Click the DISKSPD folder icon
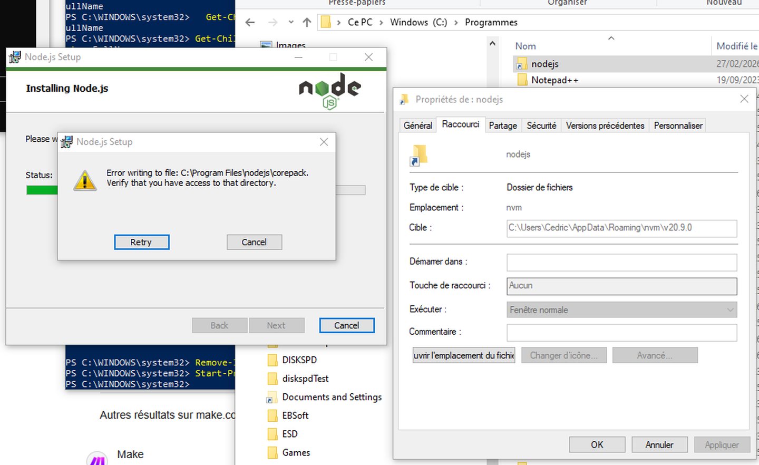Viewport: 759px width, 465px height. pyautogui.click(x=273, y=360)
